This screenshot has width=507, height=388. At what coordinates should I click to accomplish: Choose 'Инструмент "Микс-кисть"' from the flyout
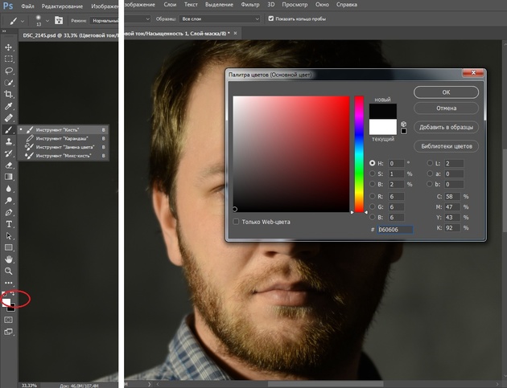coord(63,156)
